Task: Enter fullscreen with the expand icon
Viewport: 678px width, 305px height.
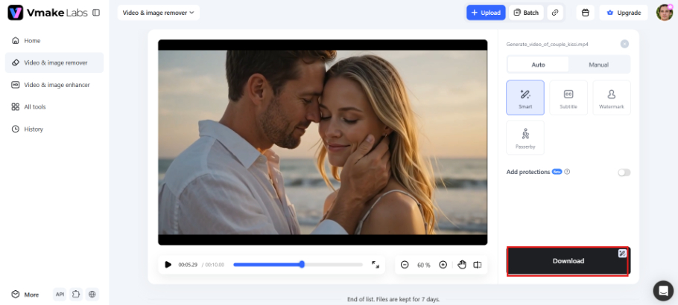Action: point(376,264)
